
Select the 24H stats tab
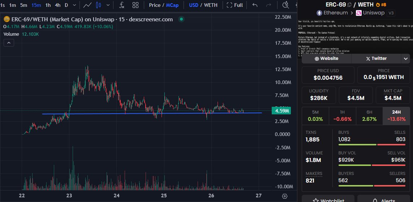point(396,116)
